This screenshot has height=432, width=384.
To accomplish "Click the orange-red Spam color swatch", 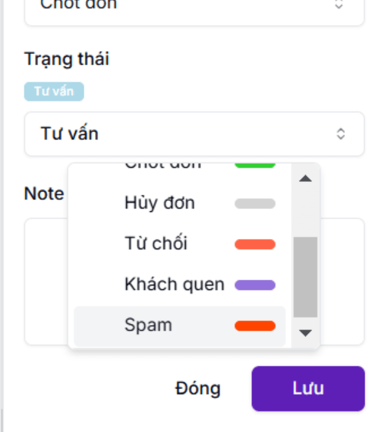I will 255,326.
